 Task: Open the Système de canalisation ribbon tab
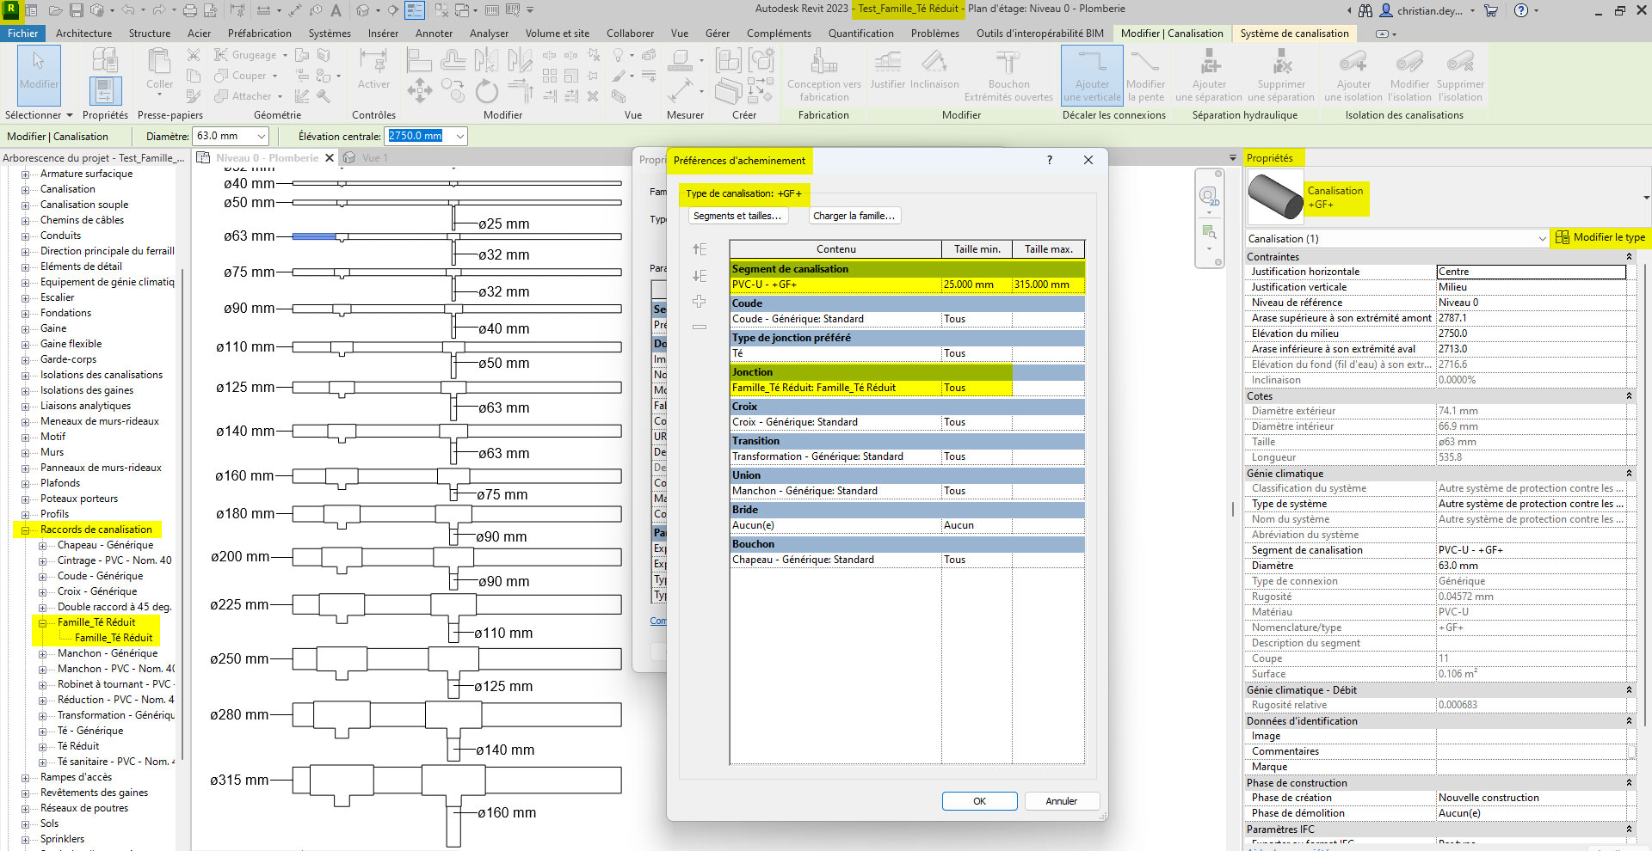[1294, 34]
